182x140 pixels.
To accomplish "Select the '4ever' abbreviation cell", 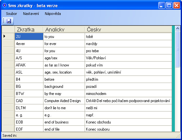I will point(29,44).
